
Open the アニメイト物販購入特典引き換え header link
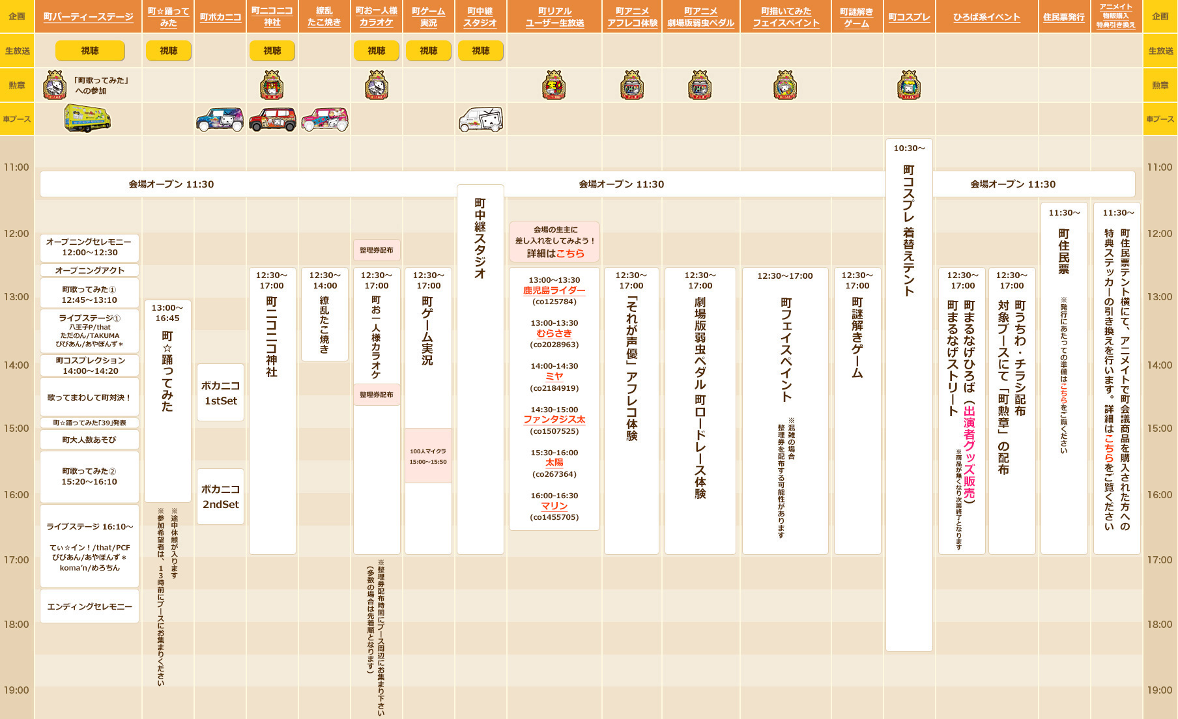pyautogui.click(x=1116, y=16)
